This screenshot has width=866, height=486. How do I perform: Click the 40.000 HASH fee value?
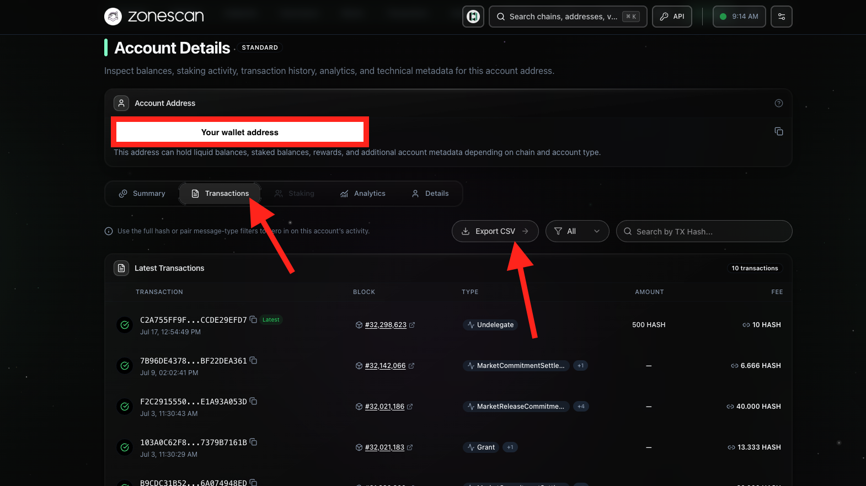coord(758,407)
